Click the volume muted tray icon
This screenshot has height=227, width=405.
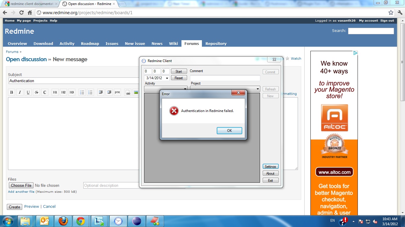coord(375,221)
